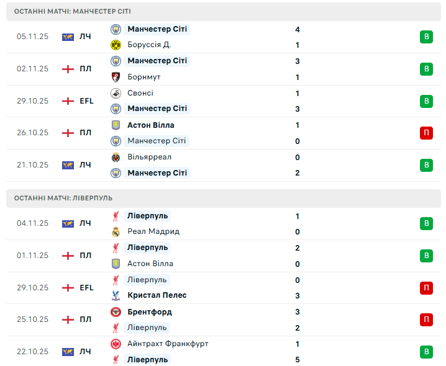The image size is (446, 366).
Task: Click the 25.10.25 Brentford match date
Action: coord(32,319)
